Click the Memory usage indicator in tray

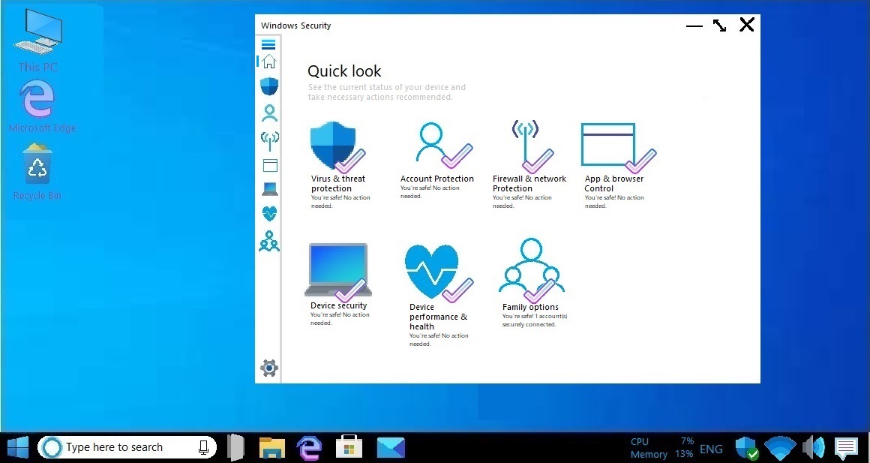662,454
